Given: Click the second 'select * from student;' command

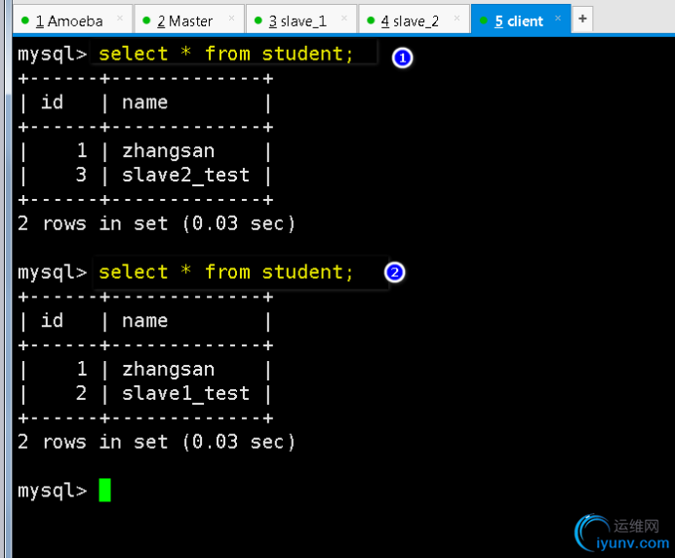Looking at the screenshot, I should coord(225,272).
